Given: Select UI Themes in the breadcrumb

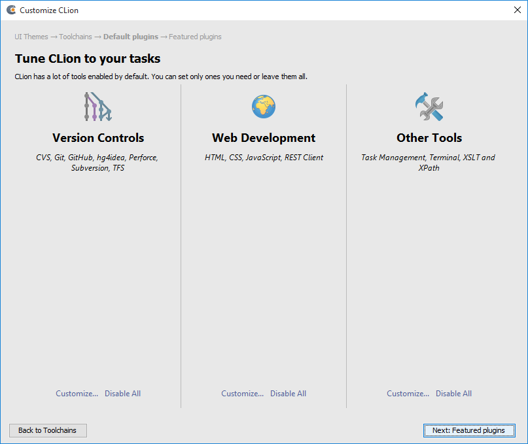Looking at the screenshot, I should [31, 37].
